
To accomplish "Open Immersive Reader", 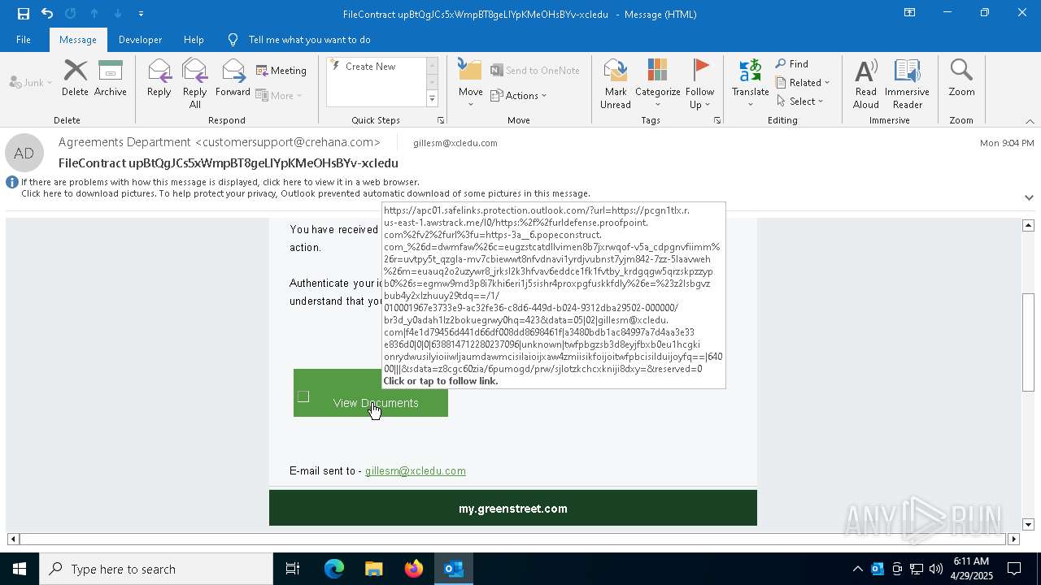I will (907, 84).
